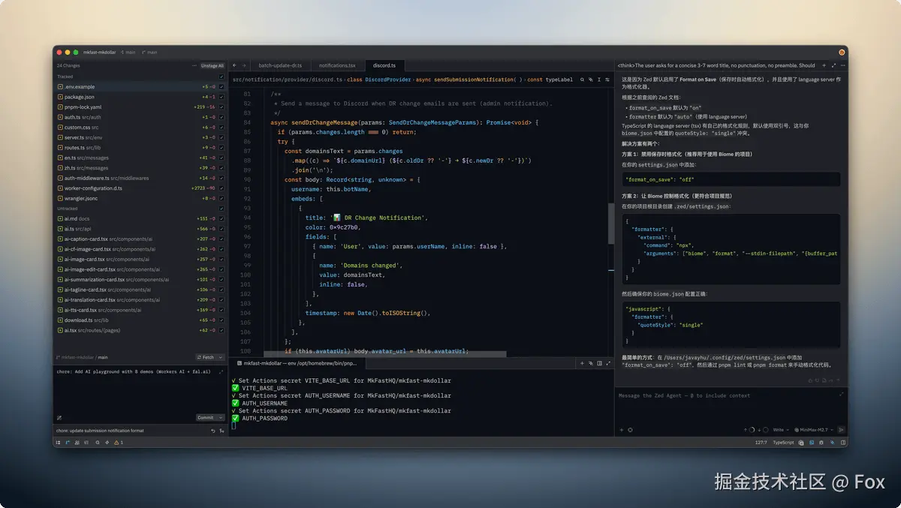Open the git panel icon in status bar
This screenshot has width=901, height=508.
(x=67, y=443)
